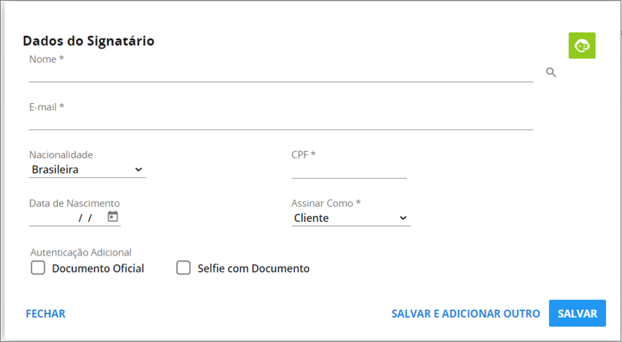The width and height of the screenshot is (622, 342).
Task: Focus the E-mail input field
Action: click(x=281, y=122)
